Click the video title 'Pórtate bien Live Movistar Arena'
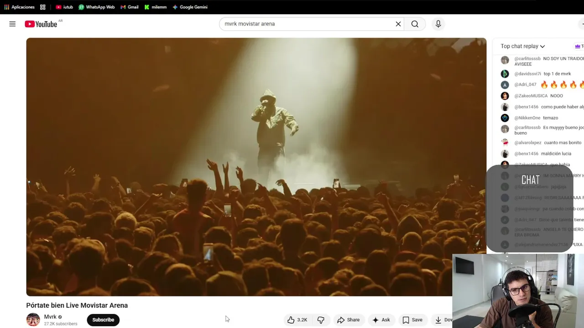Viewport: 584px width, 328px height. 77,306
